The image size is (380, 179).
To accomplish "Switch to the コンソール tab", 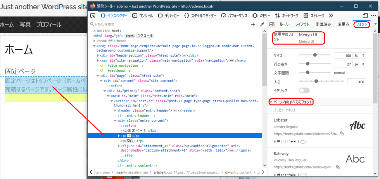I will pyautogui.click(x=143, y=16).
